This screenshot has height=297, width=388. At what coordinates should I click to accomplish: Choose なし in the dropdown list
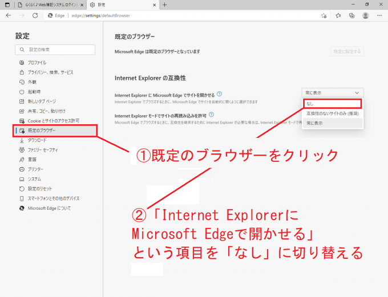[x=333, y=104]
